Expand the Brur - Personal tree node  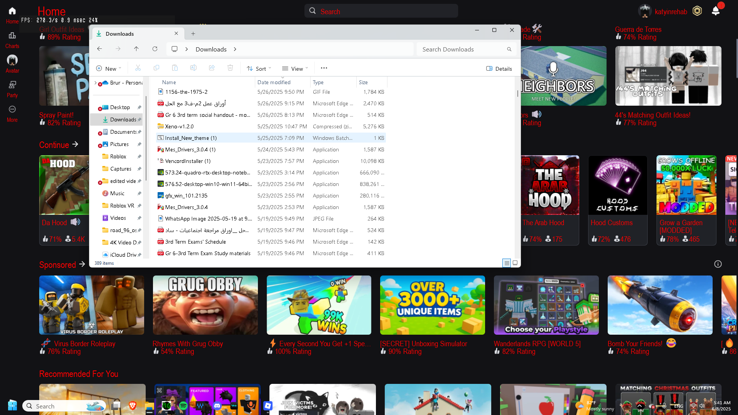(x=95, y=82)
